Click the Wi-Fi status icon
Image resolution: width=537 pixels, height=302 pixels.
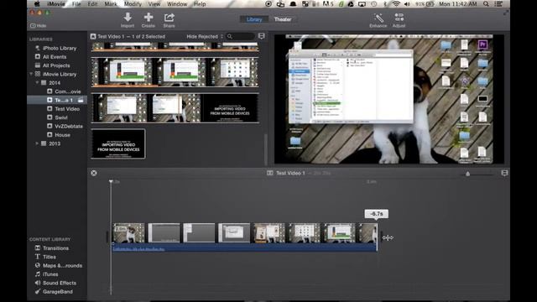point(396,4)
